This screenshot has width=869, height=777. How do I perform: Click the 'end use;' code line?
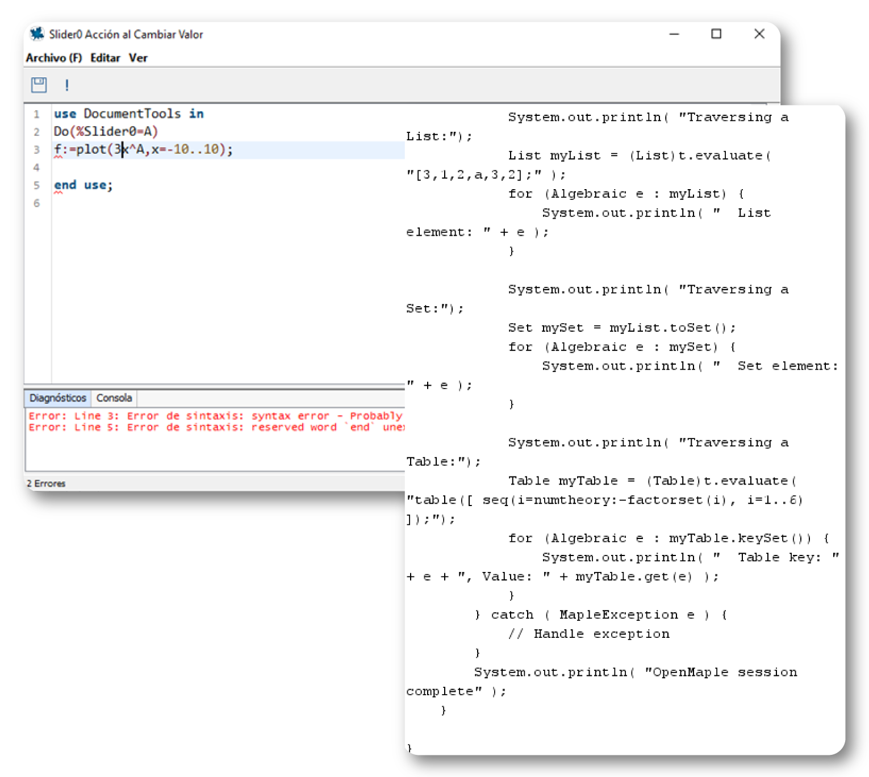click(x=83, y=185)
